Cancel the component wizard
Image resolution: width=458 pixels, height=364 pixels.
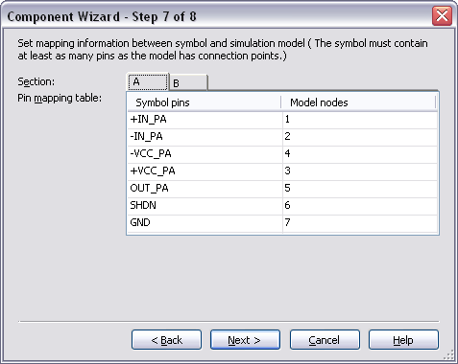(x=325, y=340)
